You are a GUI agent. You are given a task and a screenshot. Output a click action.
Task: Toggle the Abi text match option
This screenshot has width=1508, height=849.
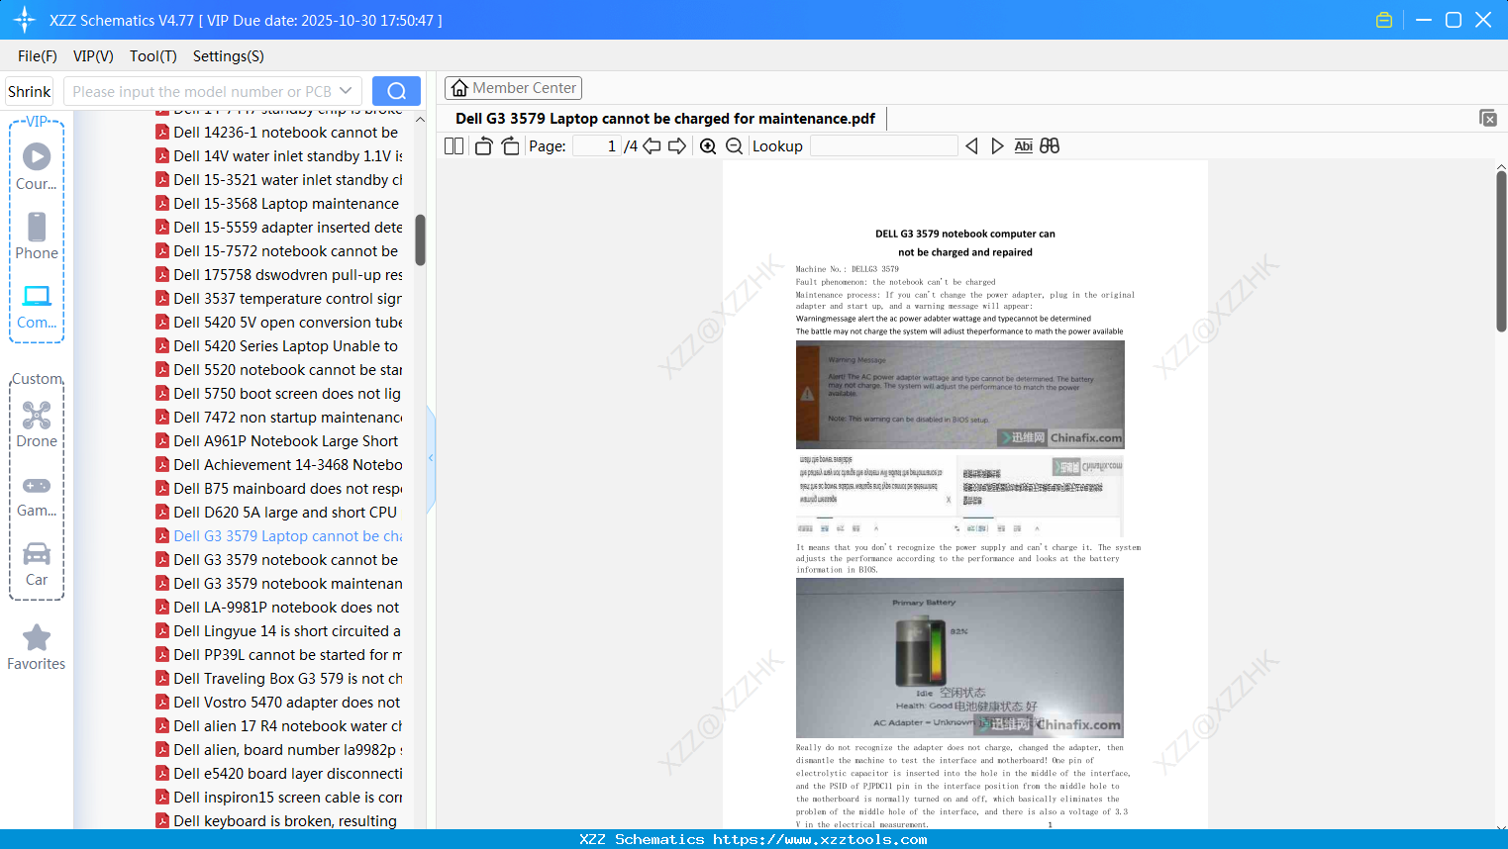pyautogui.click(x=1024, y=146)
